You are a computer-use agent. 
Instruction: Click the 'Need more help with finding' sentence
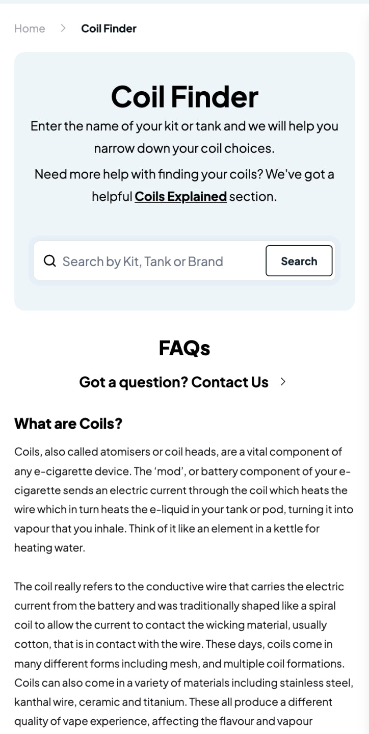point(184,174)
